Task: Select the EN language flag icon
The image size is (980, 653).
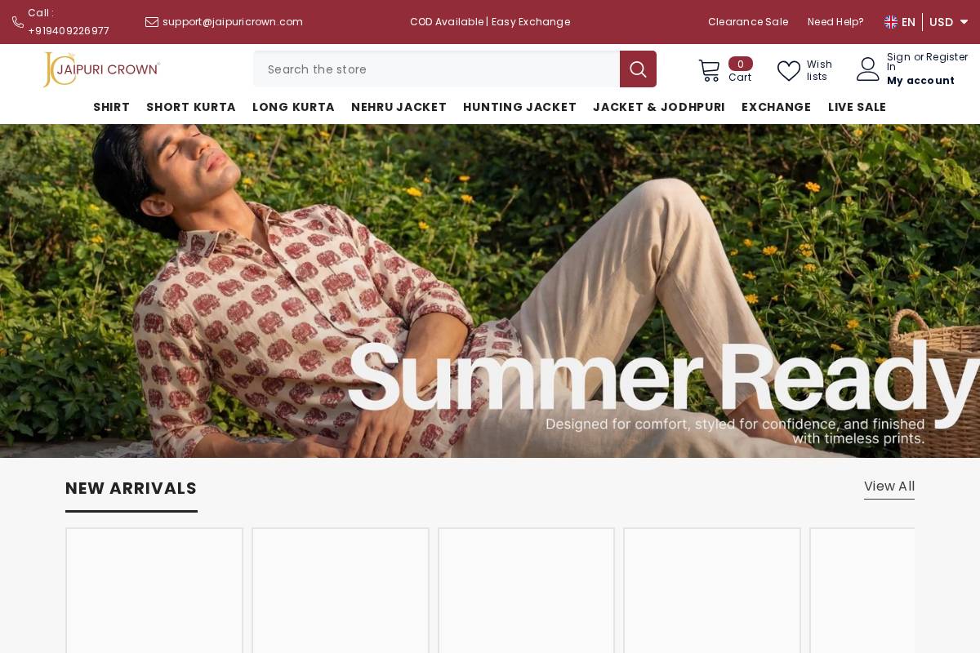Action: coord(891,22)
